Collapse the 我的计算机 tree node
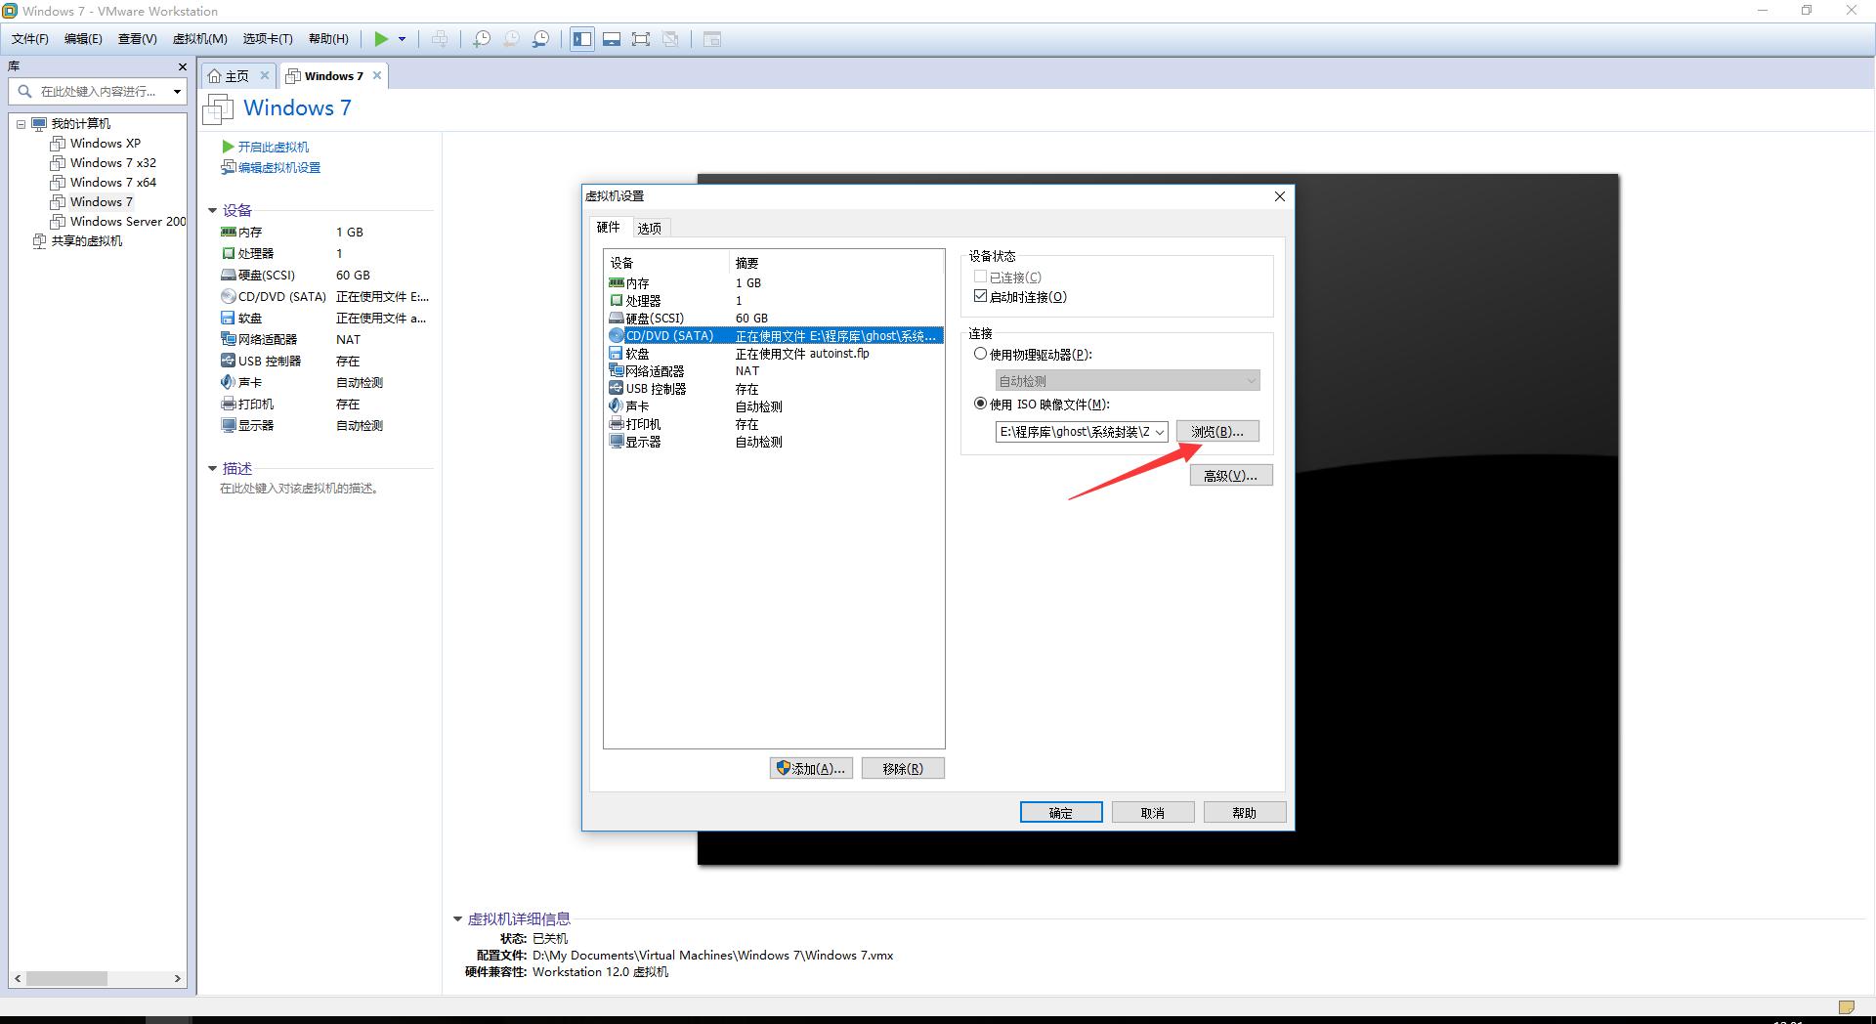This screenshot has height=1024, width=1876. pyautogui.click(x=21, y=123)
